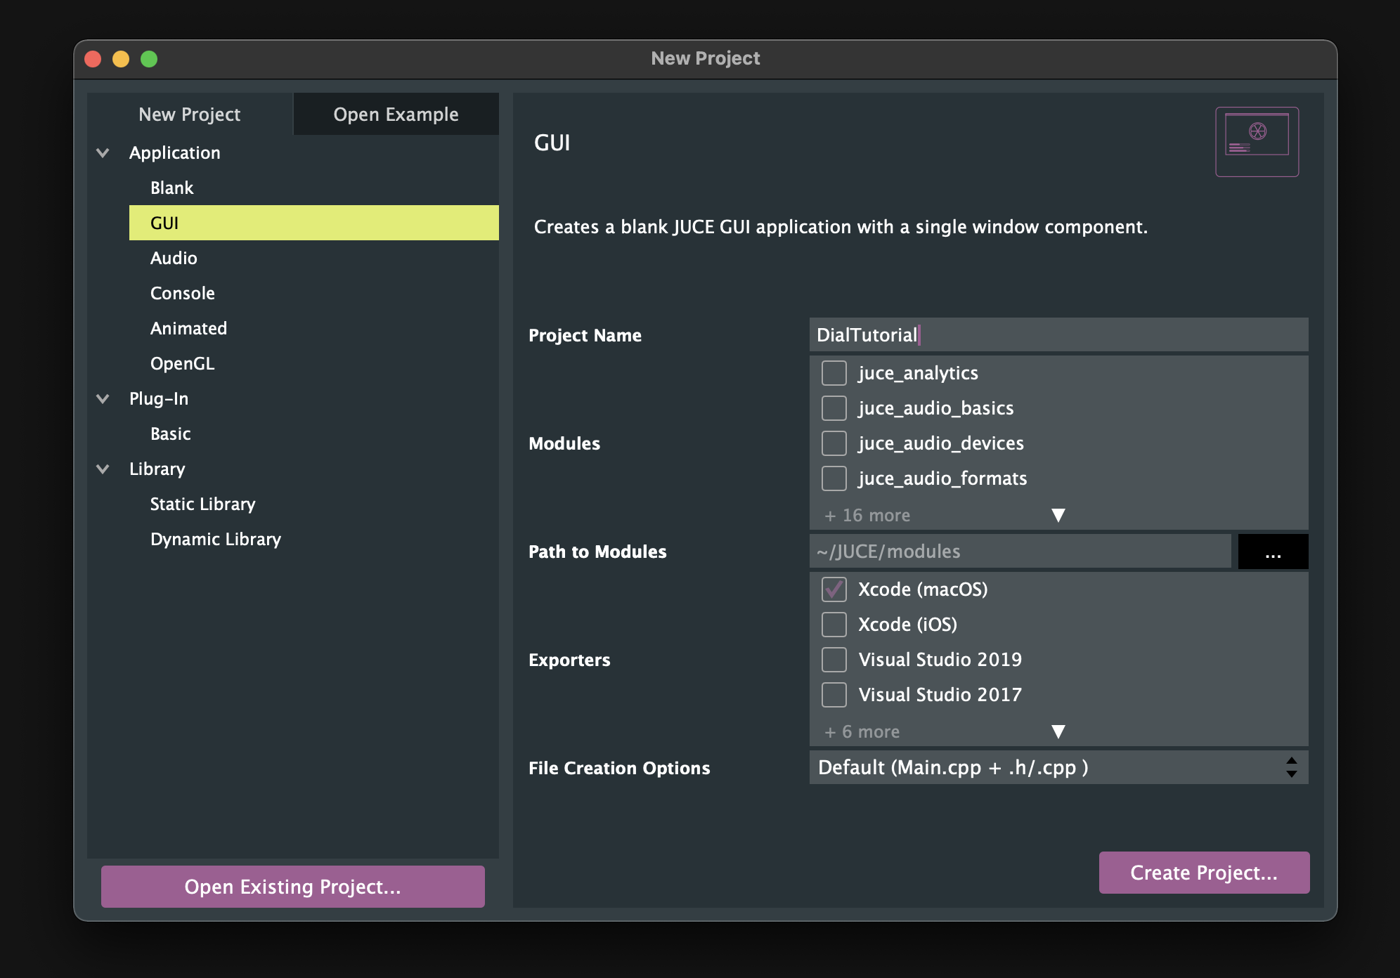Switch to the New Project tab

[x=190, y=114]
